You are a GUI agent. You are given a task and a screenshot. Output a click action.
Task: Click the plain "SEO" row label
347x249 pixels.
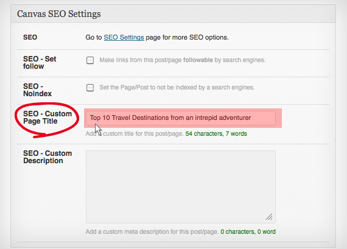[30, 37]
